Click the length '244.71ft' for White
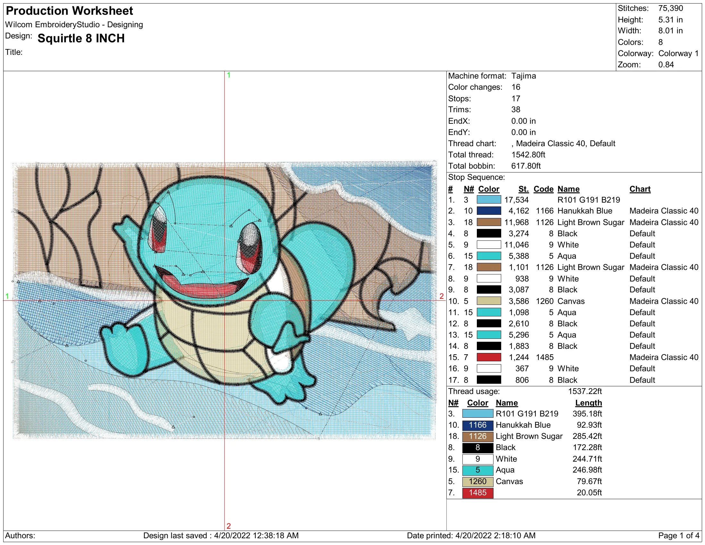This screenshot has width=705, height=545. click(x=587, y=459)
